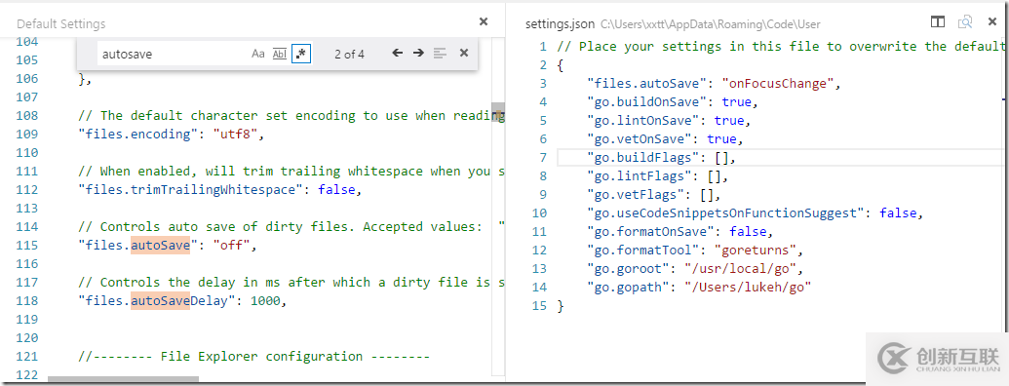Open the preview/search icon in settings.json toolbar
Image resolution: width=1009 pixels, height=386 pixels.
(x=965, y=22)
